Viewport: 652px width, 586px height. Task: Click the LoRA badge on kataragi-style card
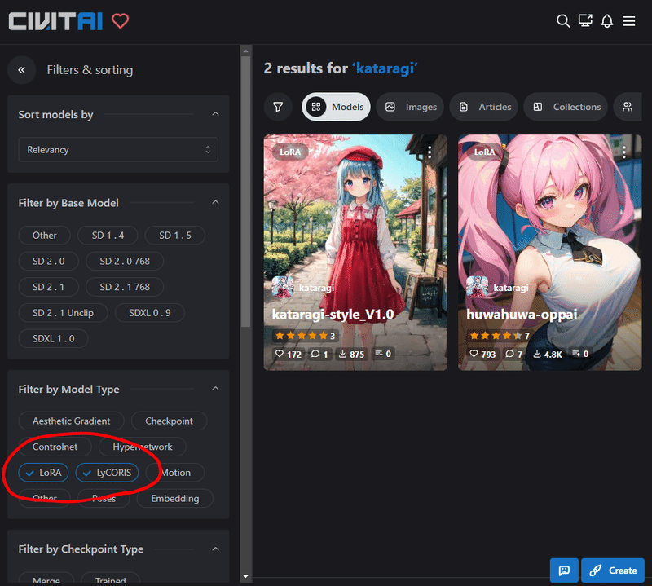[290, 152]
